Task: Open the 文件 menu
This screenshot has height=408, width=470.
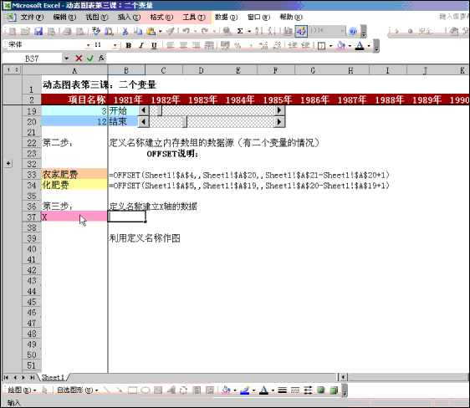Action: 32,17
